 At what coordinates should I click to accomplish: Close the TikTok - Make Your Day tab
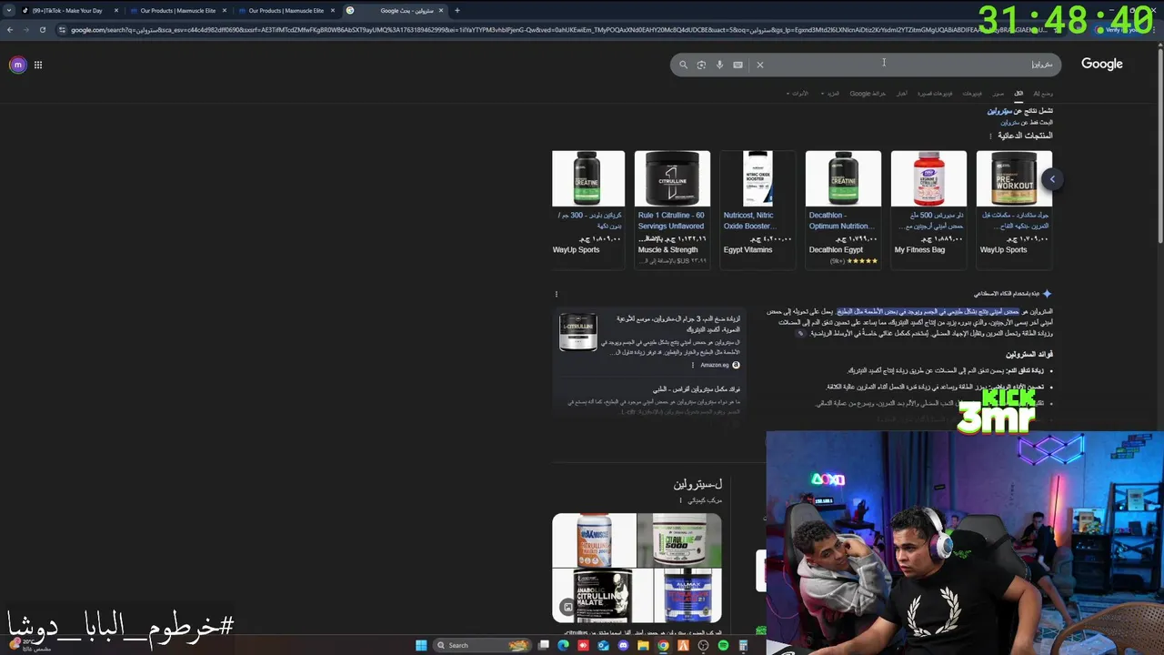tap(116, 11)
